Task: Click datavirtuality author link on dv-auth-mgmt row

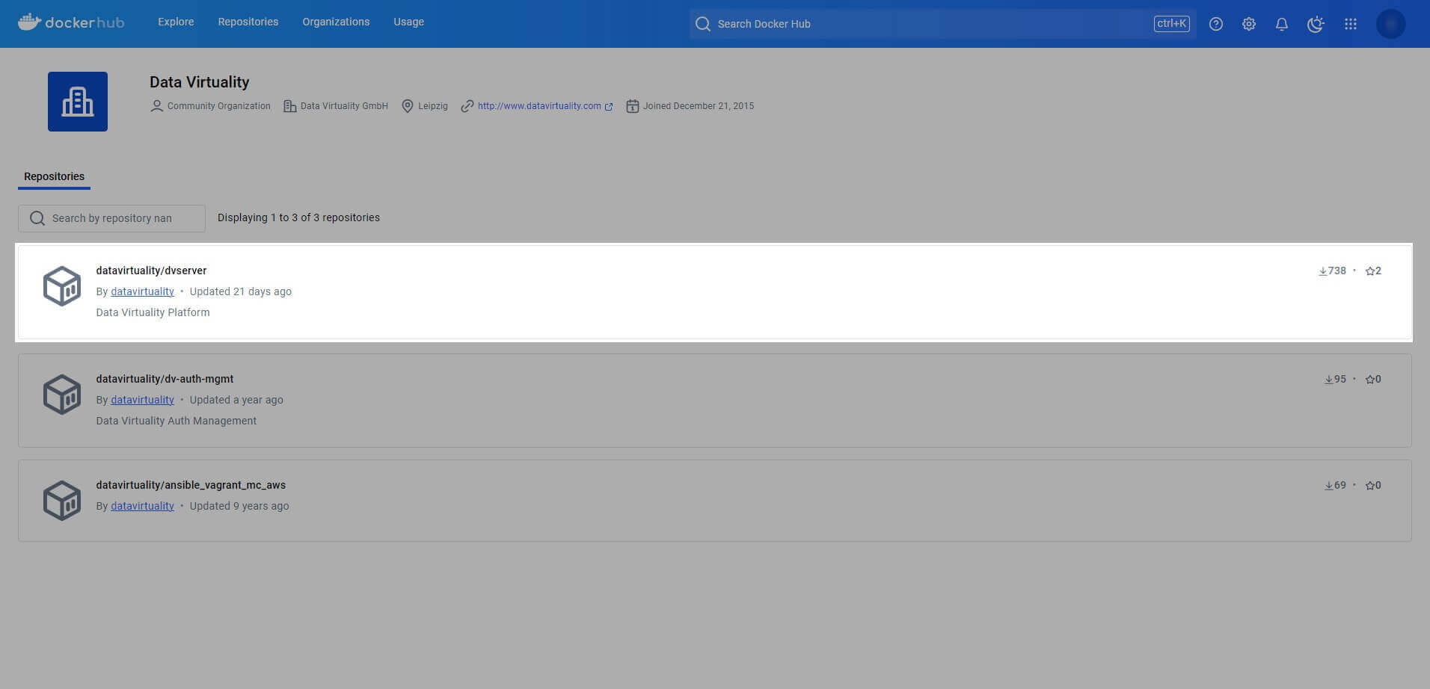Action: click(142, 400)
